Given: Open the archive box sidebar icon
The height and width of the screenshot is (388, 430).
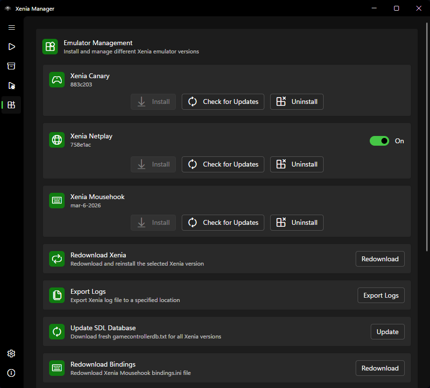Looking at the screenshot, I should (12, 66).
